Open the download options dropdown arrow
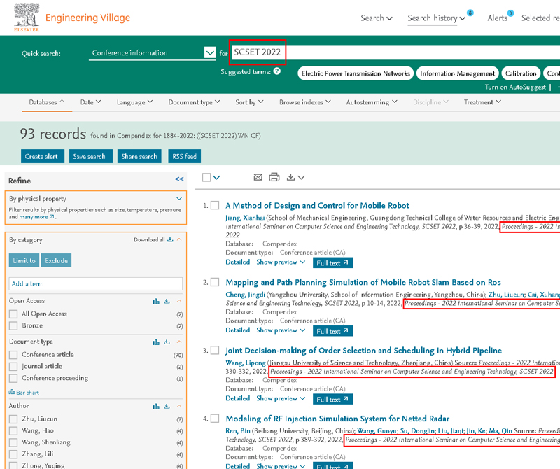Screen dimensions: 560x469 tap(302, 178)
